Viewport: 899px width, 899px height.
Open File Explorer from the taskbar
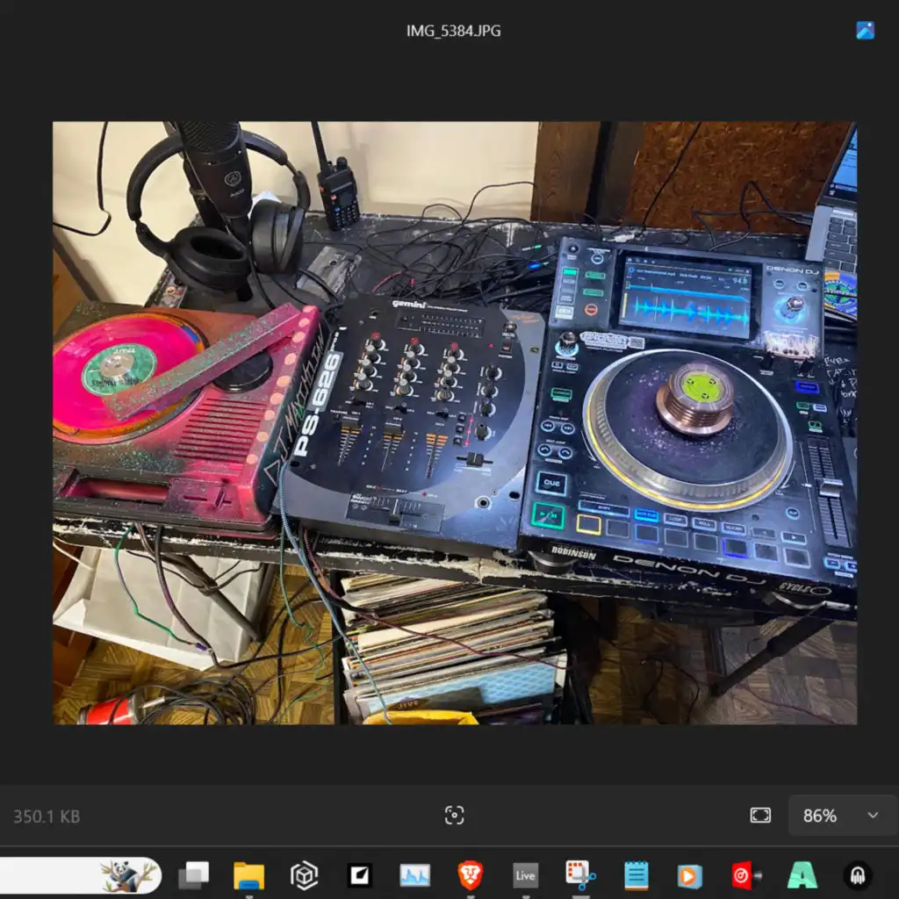pos(248,875)
